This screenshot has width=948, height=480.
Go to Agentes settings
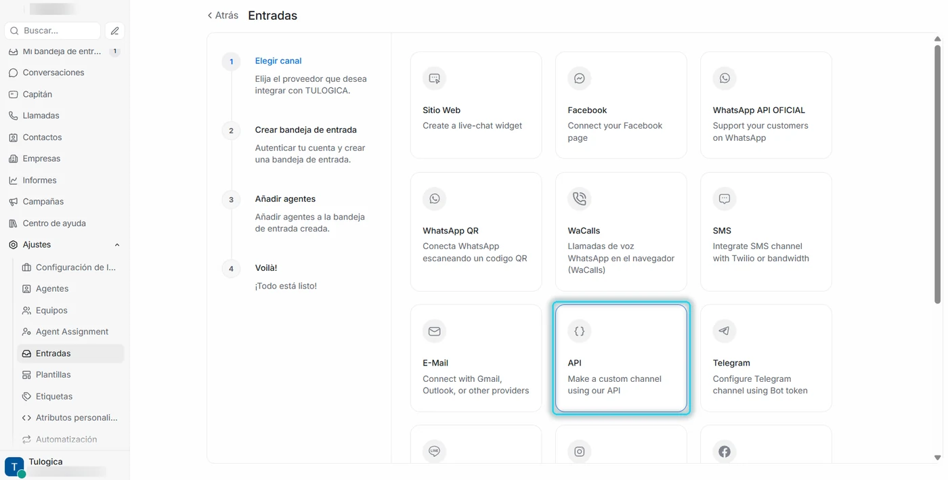(70, 288)
